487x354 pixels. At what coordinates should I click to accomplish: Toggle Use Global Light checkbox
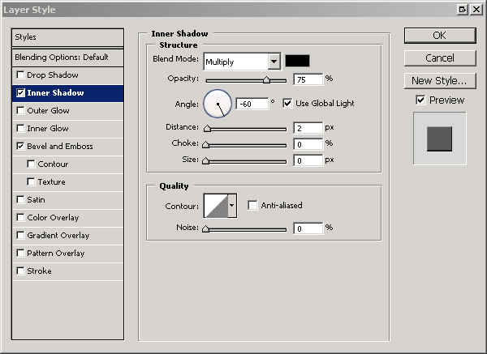287,104
